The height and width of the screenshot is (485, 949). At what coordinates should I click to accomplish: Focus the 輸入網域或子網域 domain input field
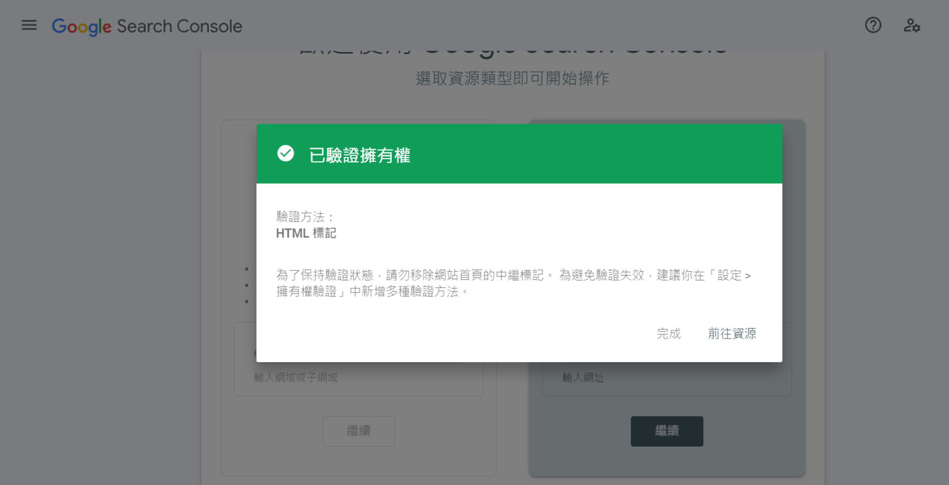[x=358, y=377]
